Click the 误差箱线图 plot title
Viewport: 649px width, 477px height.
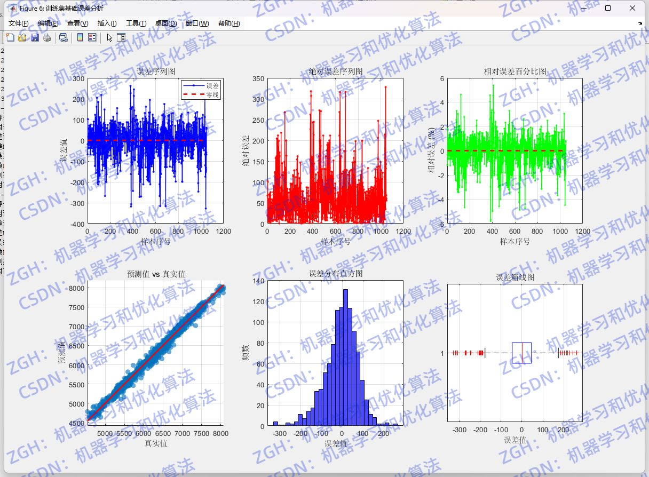(x=515, y=277)
